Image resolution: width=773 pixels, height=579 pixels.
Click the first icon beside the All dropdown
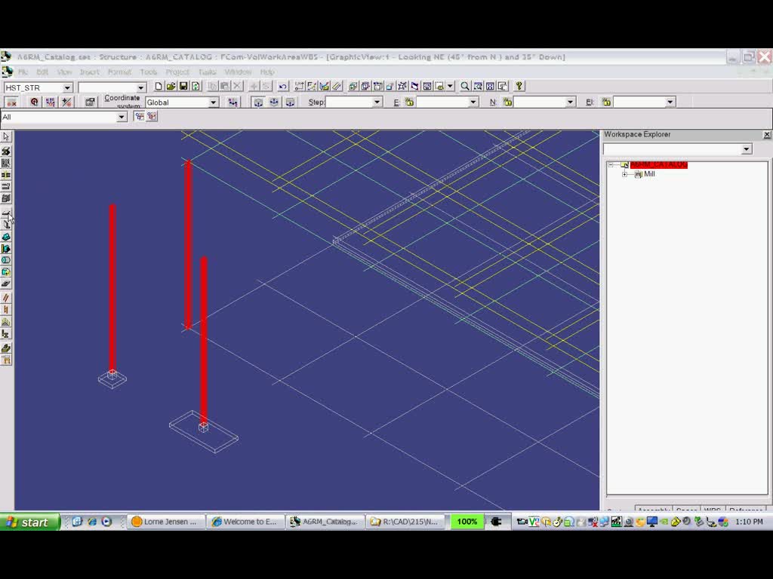[x=140, y=117]
